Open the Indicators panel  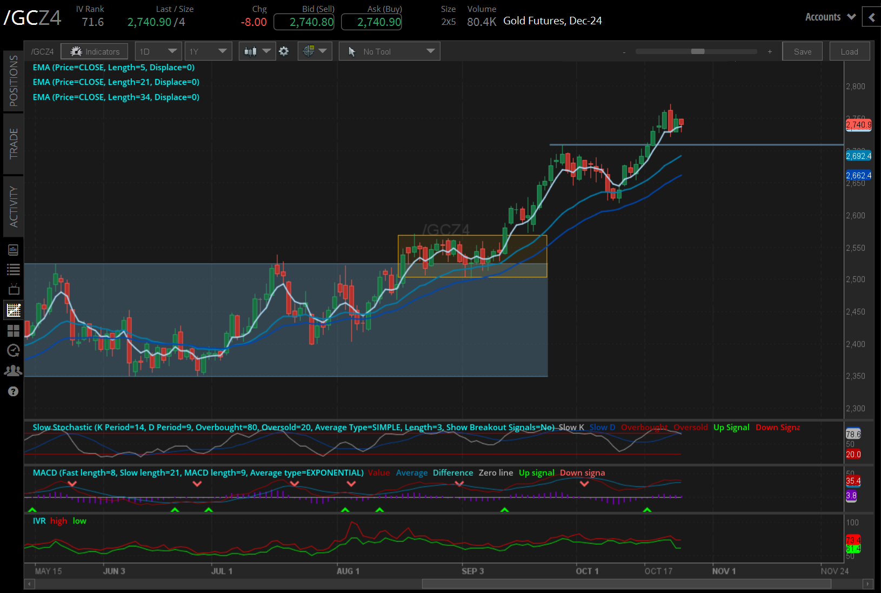tap(95, 51)
